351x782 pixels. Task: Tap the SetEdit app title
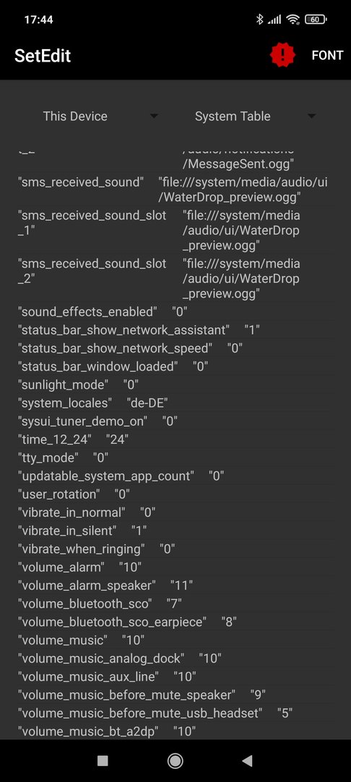[x=43, y=55]
